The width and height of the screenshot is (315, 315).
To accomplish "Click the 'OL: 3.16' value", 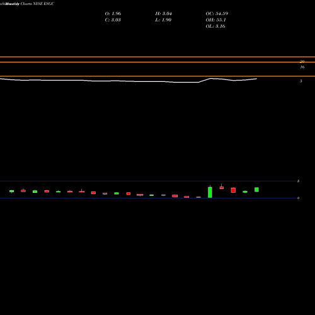I will (215, 26).
